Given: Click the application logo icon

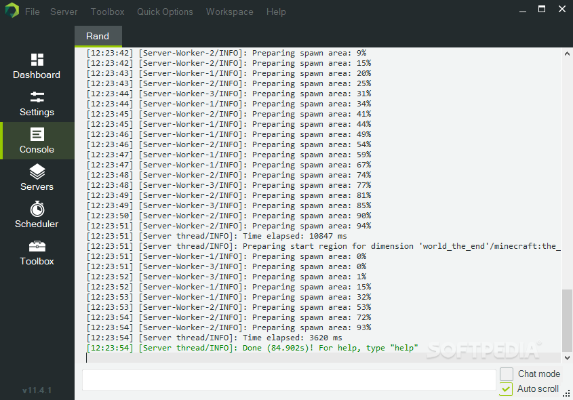Looking at the screenshot, I should click(x=12, y=10).
